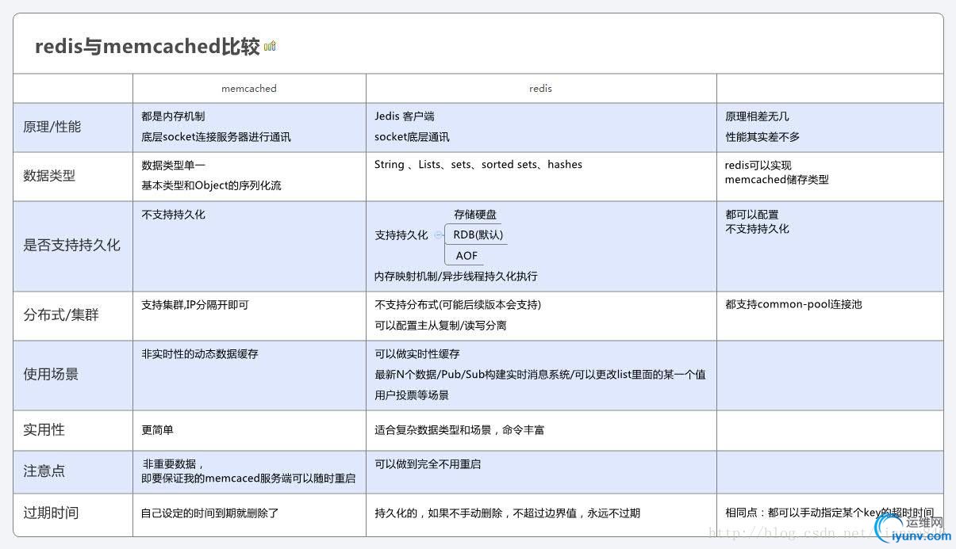Screen dimensions: 956x549
Task: Click the text socket底层通讯
Action: [412, 137]
